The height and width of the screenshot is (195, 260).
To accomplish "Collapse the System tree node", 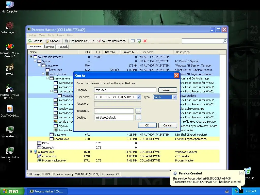I will [35, 61].
